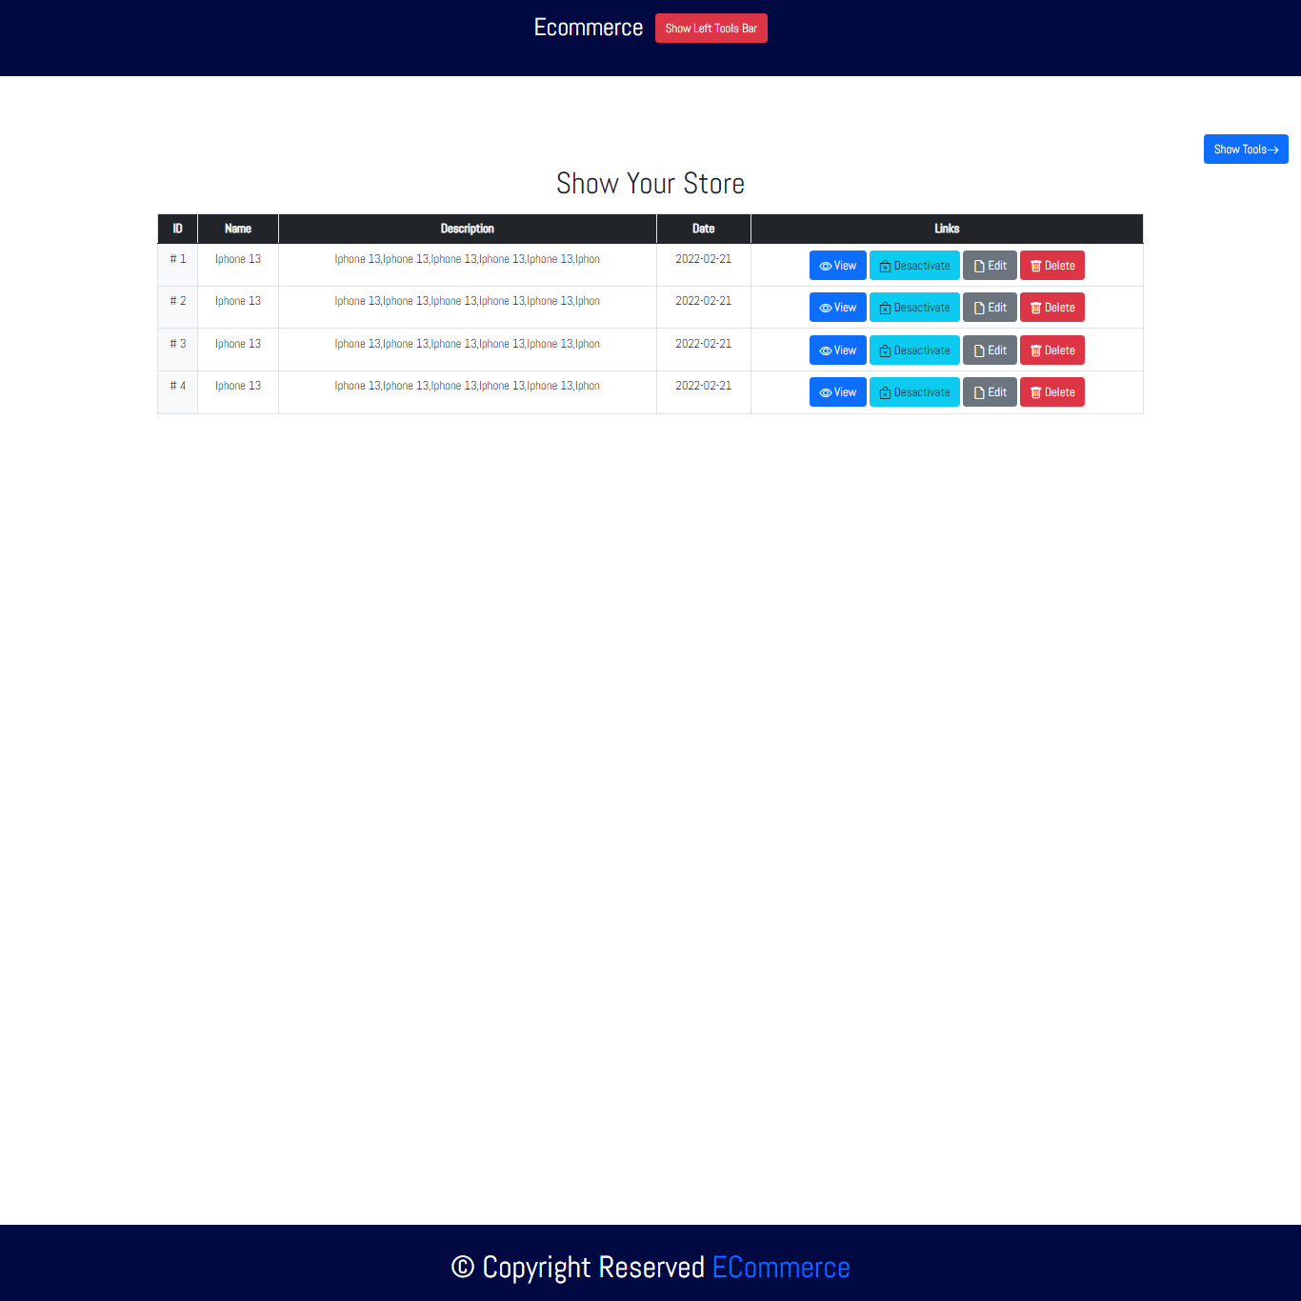Select the Description column header

pos(467,229)
